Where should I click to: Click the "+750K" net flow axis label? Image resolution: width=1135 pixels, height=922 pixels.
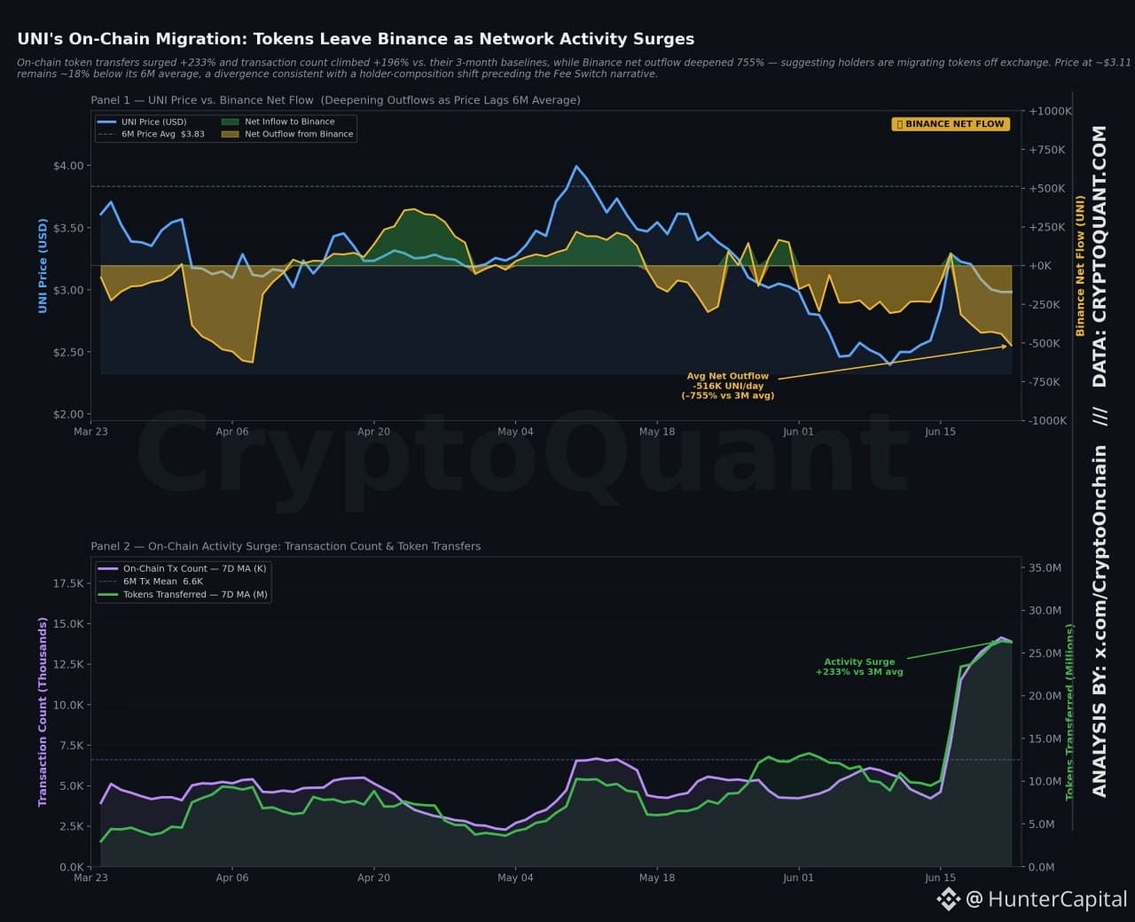point(1047,150)
